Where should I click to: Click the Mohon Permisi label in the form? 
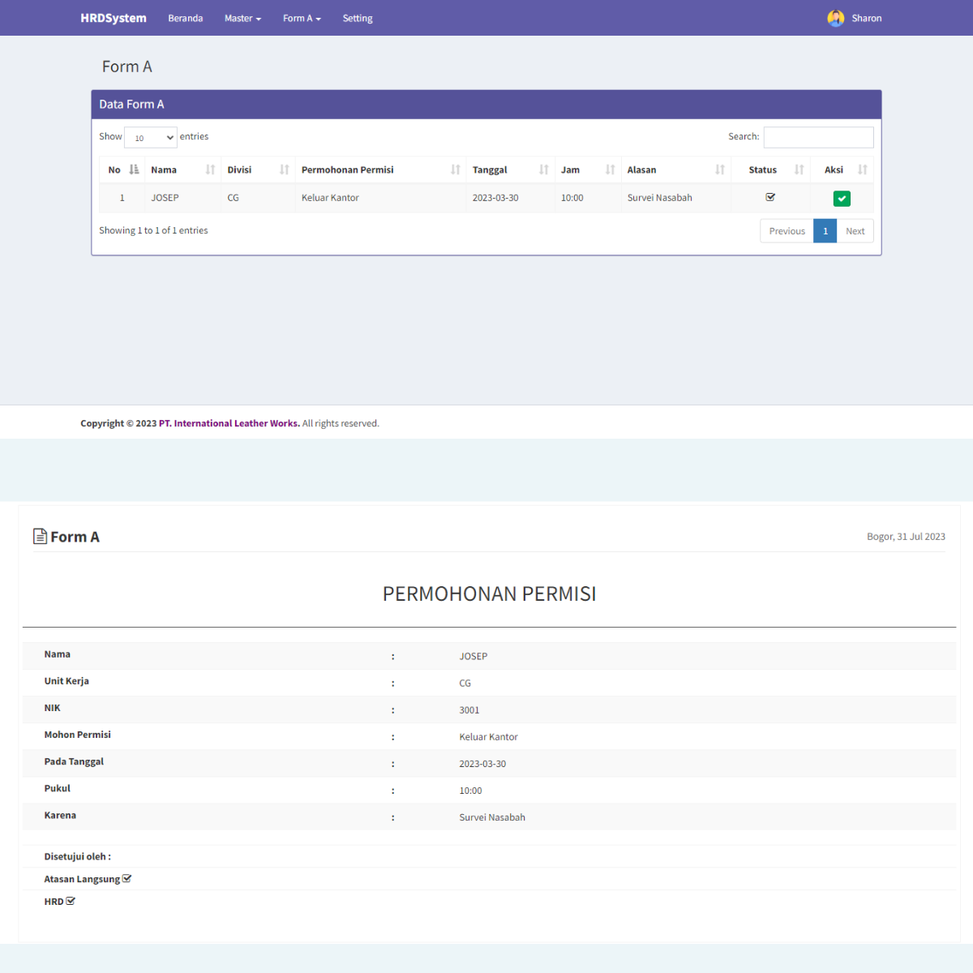point(77,735)
